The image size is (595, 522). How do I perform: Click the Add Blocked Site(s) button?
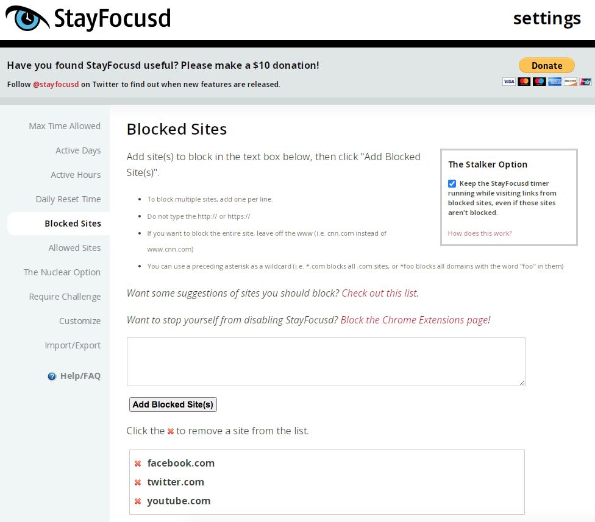173,404
